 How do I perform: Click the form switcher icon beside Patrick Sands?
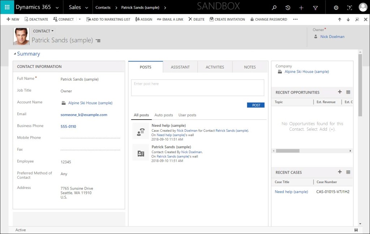pyautogui.click(x=98, y=41)
